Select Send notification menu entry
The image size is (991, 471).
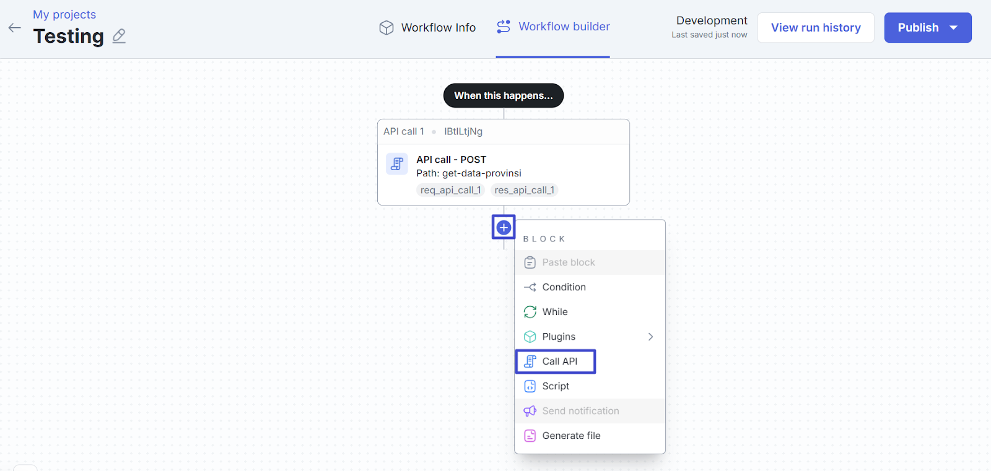pyautogui.click(x=580, y=411)
